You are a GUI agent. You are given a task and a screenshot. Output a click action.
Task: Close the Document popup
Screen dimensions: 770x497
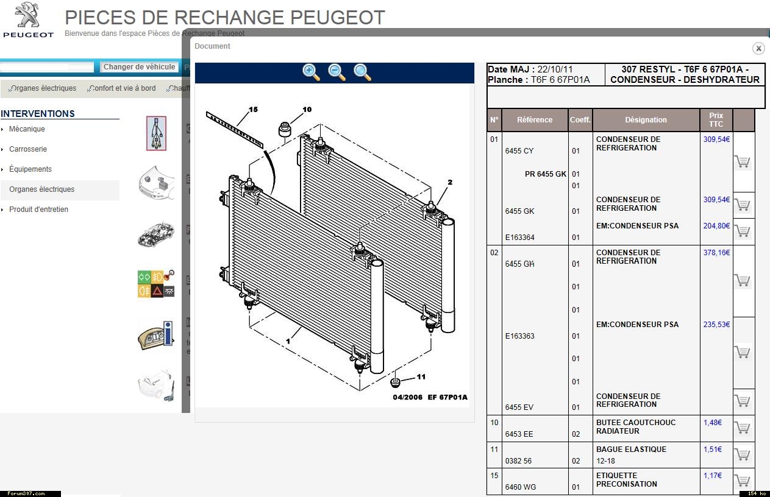click(758, 48)
